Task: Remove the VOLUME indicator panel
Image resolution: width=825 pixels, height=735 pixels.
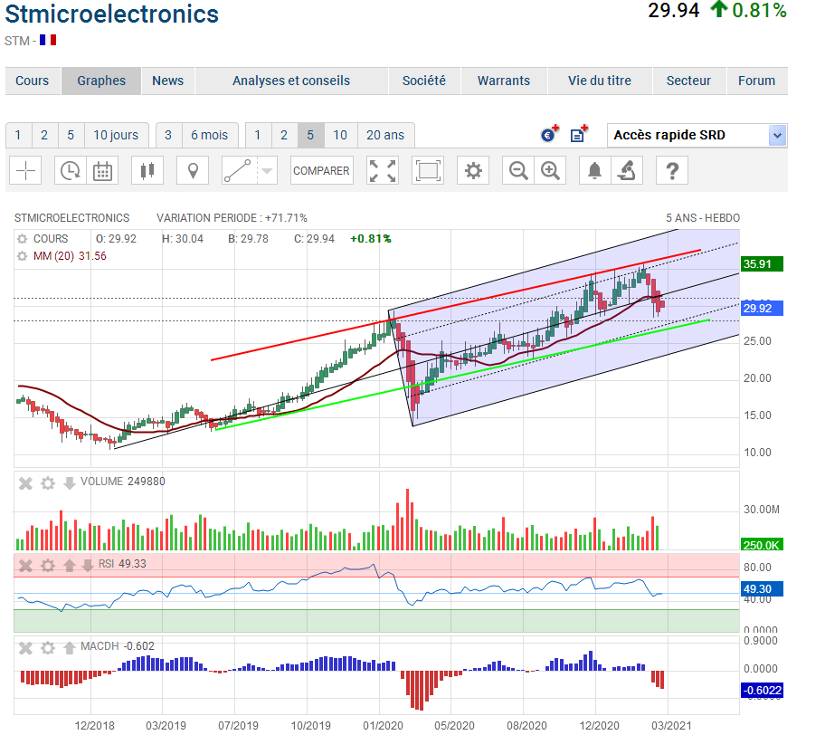Action: 25,482
